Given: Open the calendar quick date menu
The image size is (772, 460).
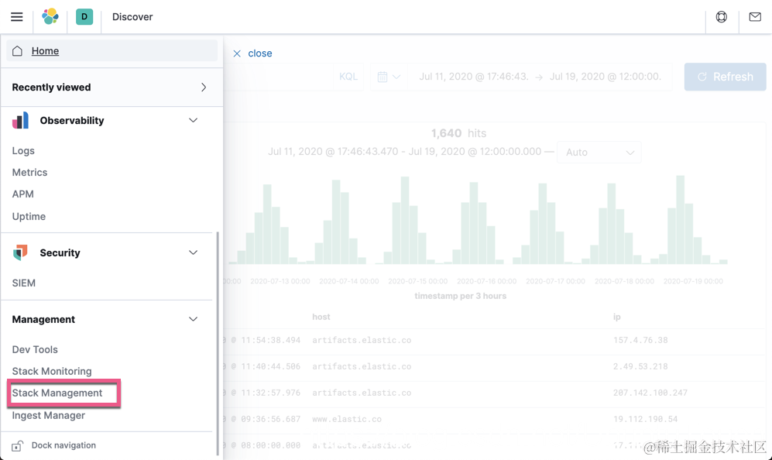Looking at the screenshot, I should tap(389, 77).
